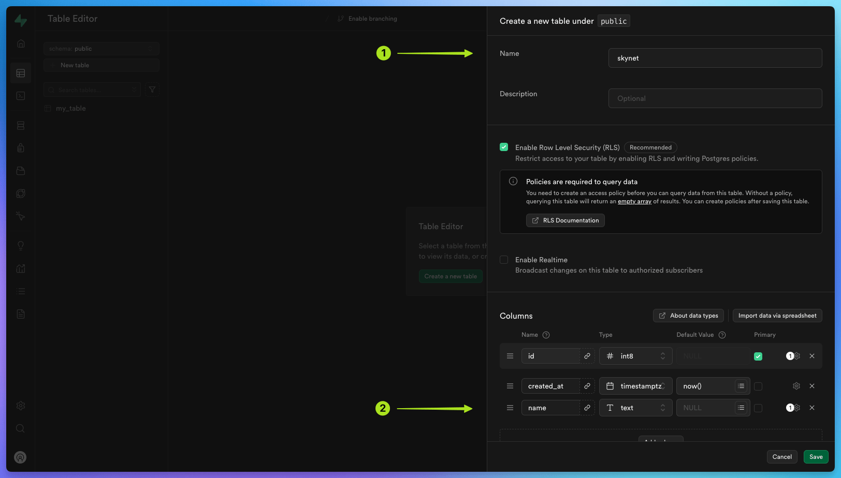Viewport: 841px width, 478px height.
Task: Open default value suggestions for name column
Action: (x=741, y=408)
